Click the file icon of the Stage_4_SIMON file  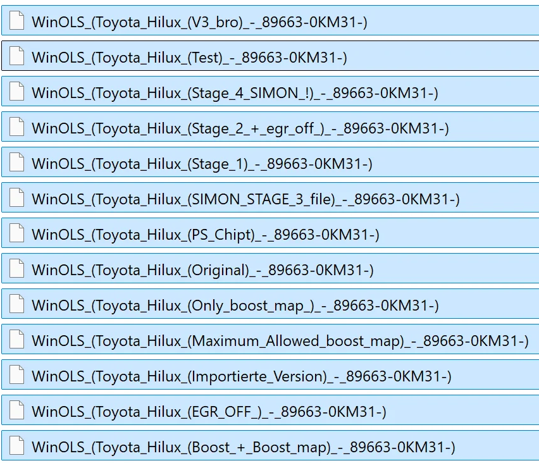click(16, 92)
